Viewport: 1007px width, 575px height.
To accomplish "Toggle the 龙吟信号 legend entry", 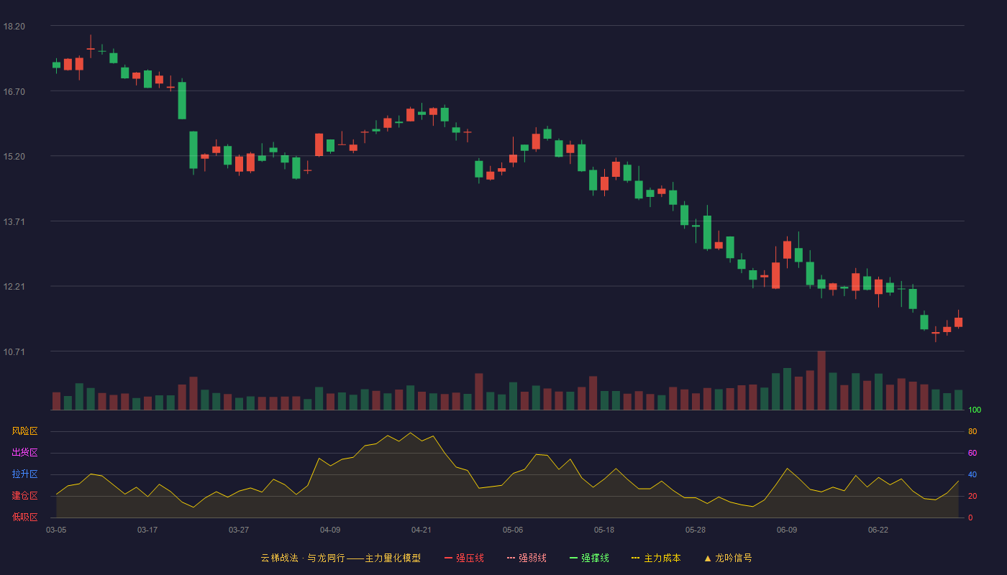I will pos(728,558).
